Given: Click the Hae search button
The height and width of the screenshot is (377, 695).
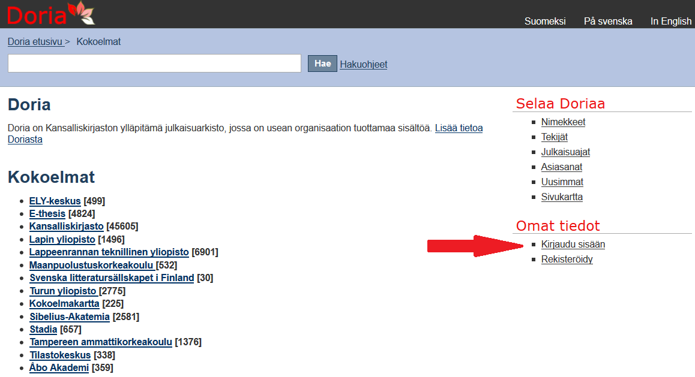Looking at the screenshot, I should [x=322, y=64].
